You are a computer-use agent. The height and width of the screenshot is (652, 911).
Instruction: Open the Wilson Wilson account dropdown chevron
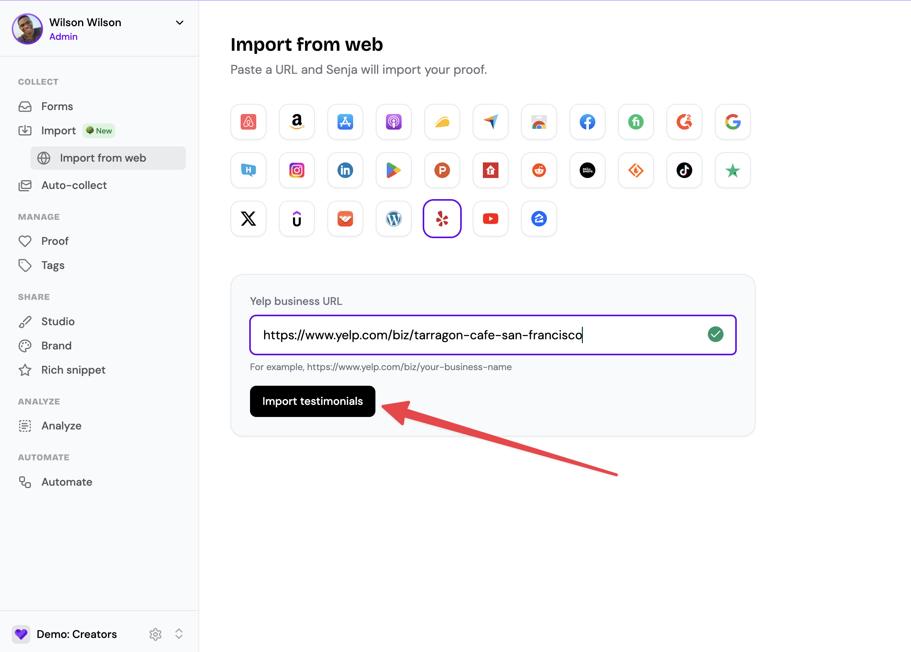180,23
